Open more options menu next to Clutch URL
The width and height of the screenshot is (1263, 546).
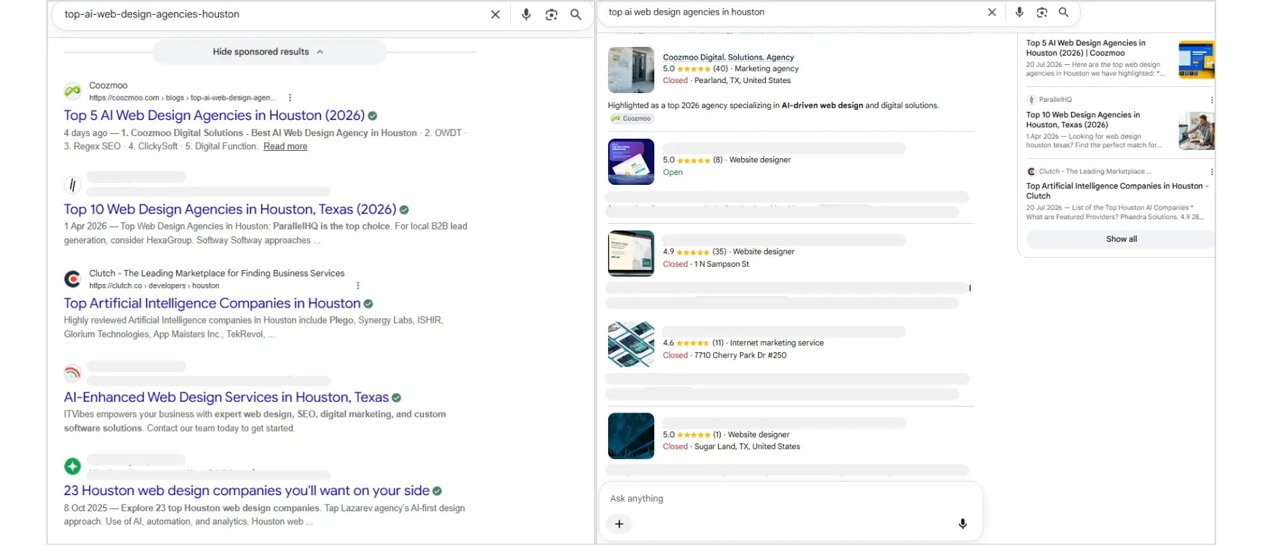[x=358, y=285]
